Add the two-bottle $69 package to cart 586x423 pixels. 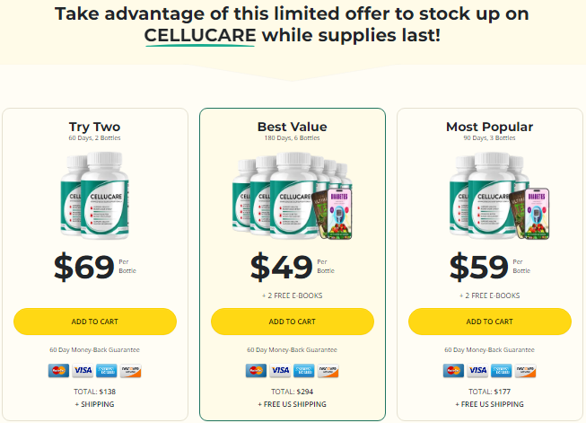tap(95, 322)
